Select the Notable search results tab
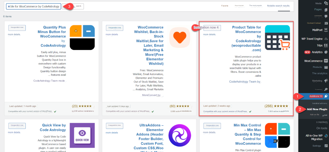The image size is (329, 152). pyautogui.click(x=278, y=6)
